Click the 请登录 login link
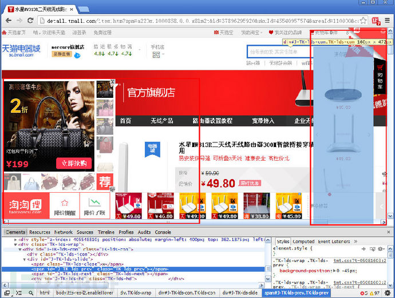The image size is (395, 298). click(x=79, y=33)
